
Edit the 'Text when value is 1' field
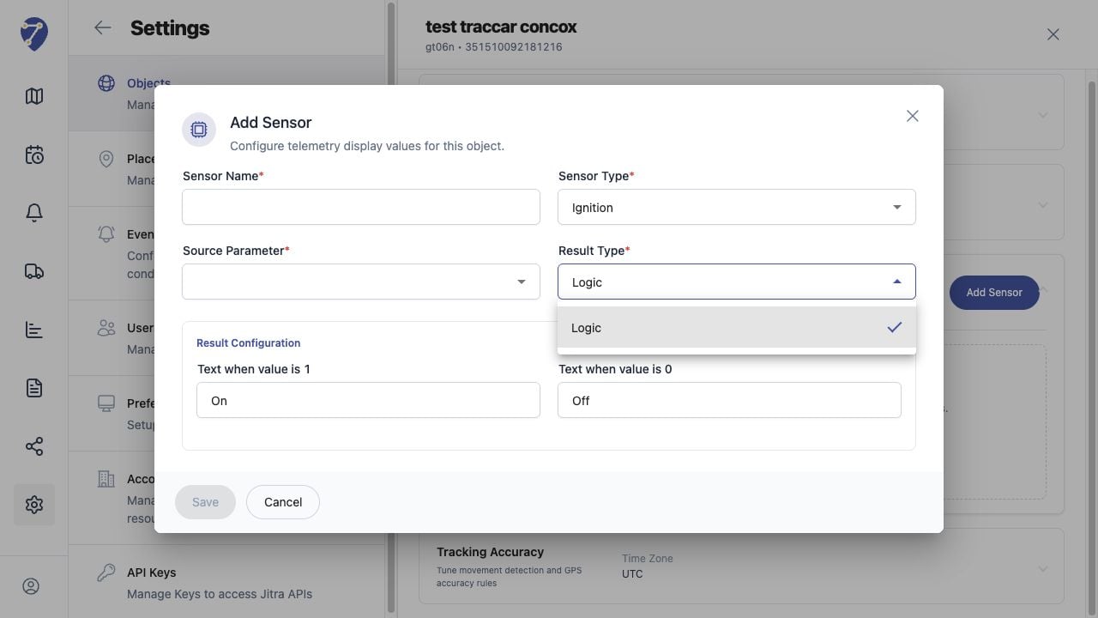pyautogui.click(x=368, y=400)
